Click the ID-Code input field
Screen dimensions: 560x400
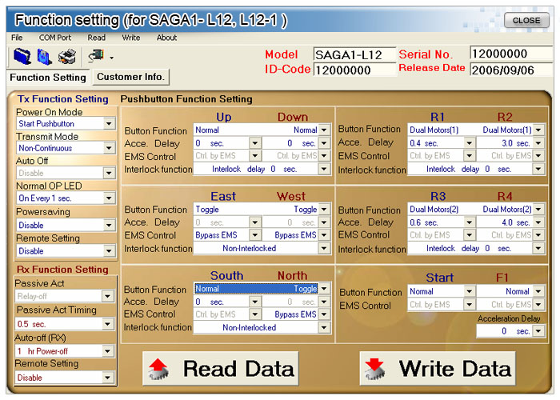[x=354, y=70]
